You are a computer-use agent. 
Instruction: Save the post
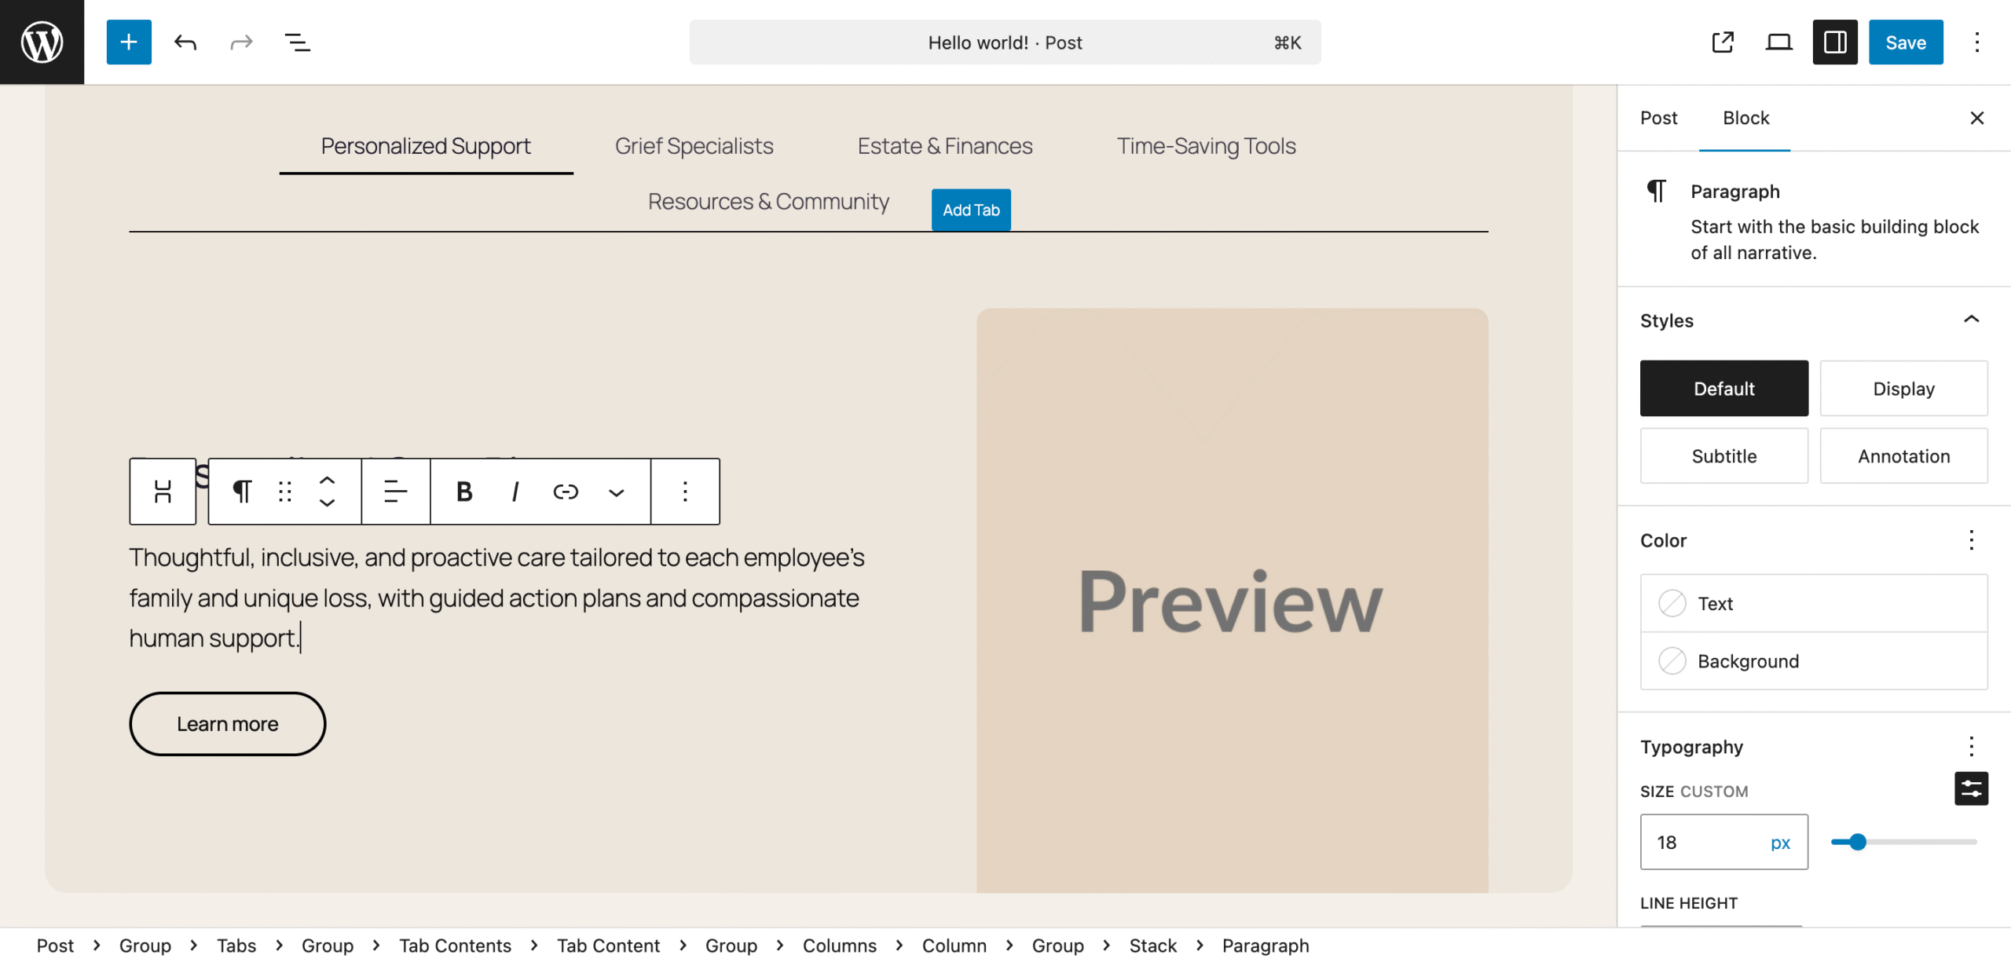click(x=1906, y=42)
